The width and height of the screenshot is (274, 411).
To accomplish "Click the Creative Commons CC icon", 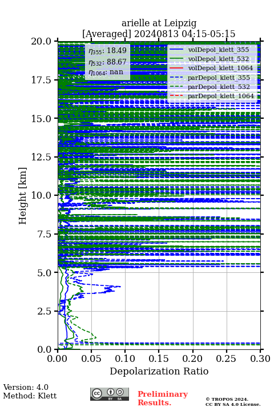I will click(96, 393).
